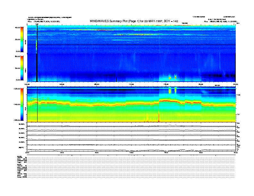Image resolution: width=254 pixels, height=196 pixels.
Task: Click the 12:00 tick label under RAD1 panel
Action: point(131,84)
